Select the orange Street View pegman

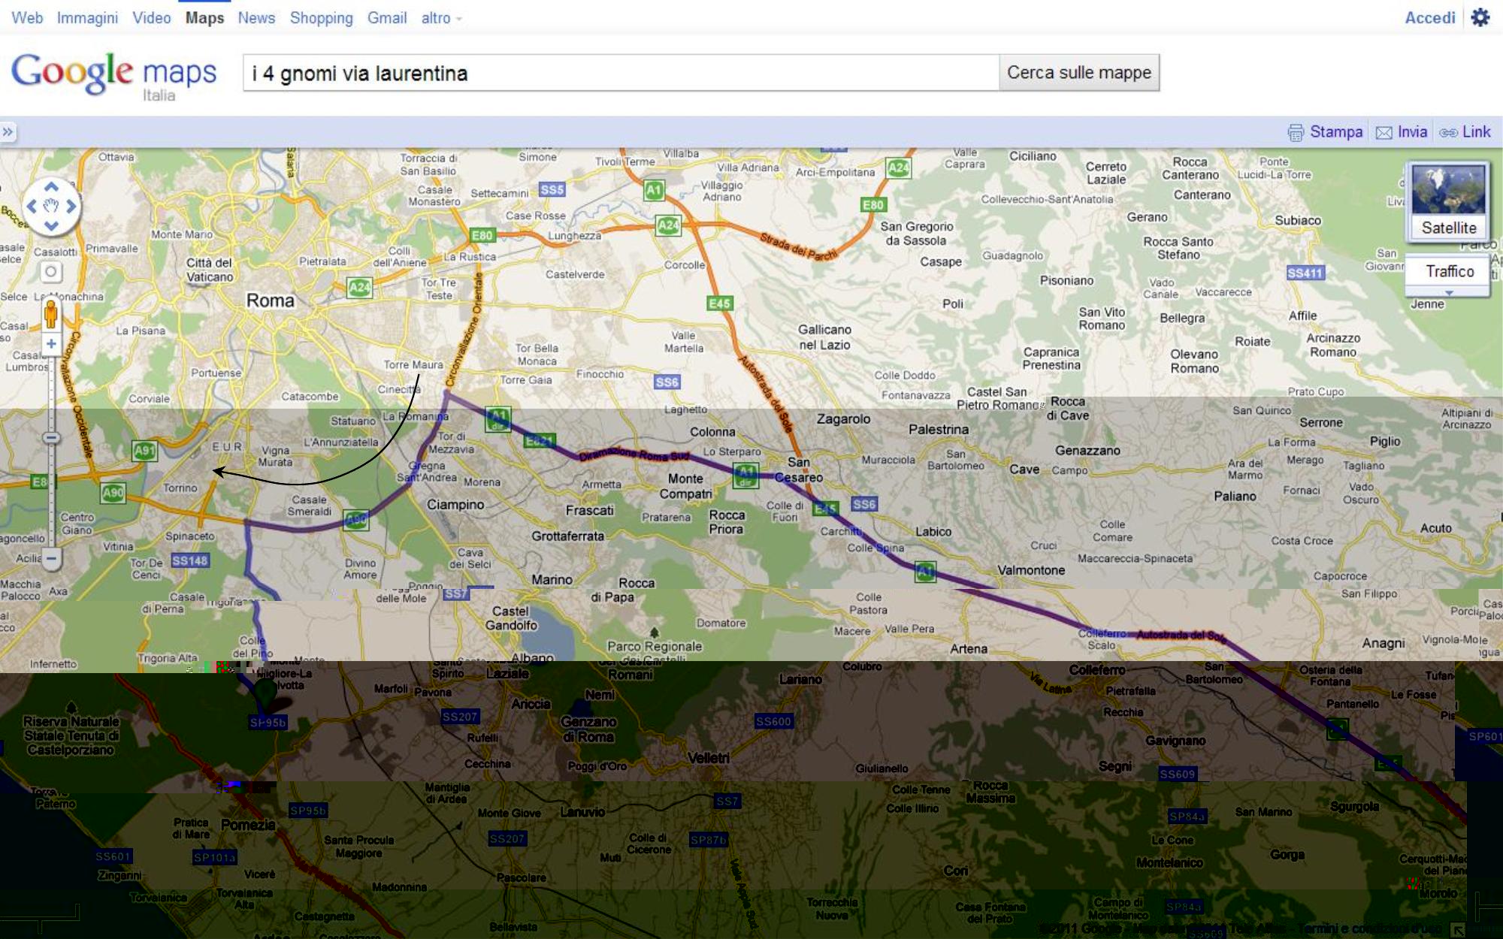(51, 313)
